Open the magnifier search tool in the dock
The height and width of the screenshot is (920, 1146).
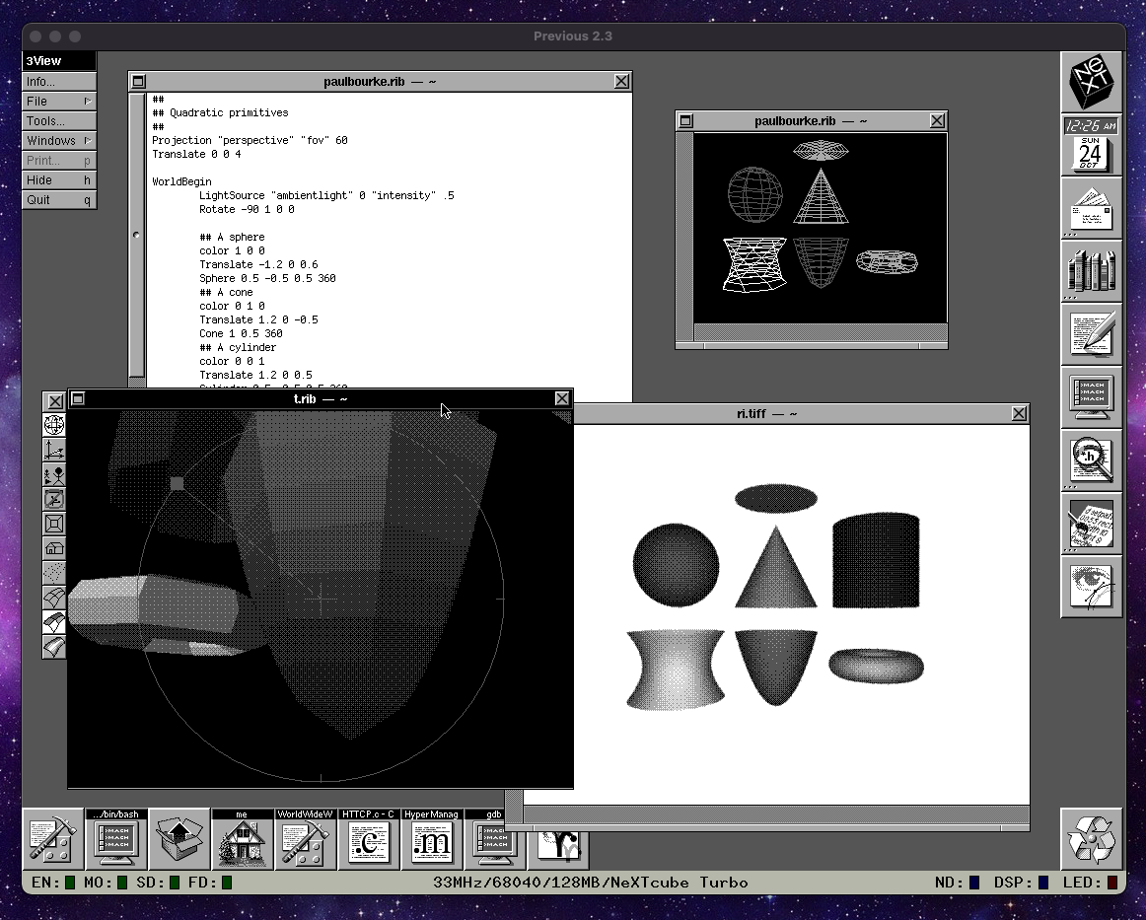click(x=1092, y=460)
